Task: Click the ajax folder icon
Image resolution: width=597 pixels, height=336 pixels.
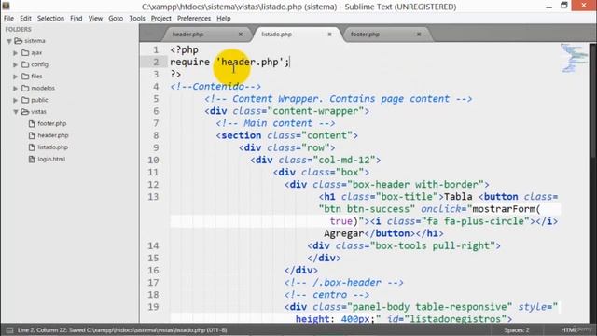Action: click(25, 52)
